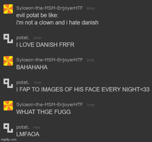152x142 pixels.
Task: Click the imgflip.com watermark
Action: pos(9,140)
